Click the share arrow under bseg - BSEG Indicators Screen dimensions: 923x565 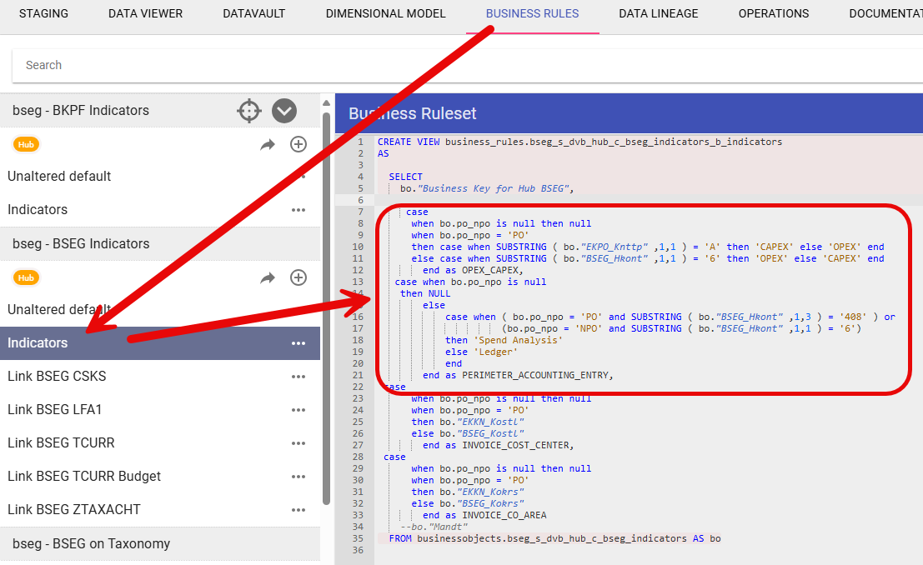pyautogui.click(x=268, y=277)
